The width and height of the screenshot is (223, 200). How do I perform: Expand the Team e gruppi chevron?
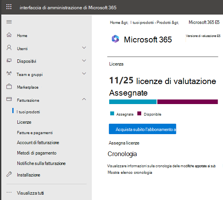click(x=84, y=74)
